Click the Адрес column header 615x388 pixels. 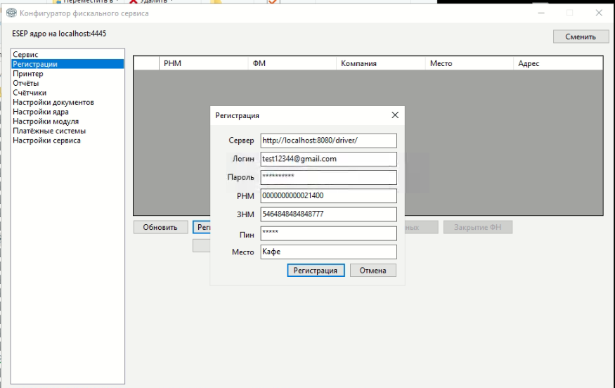coord(558,63)
